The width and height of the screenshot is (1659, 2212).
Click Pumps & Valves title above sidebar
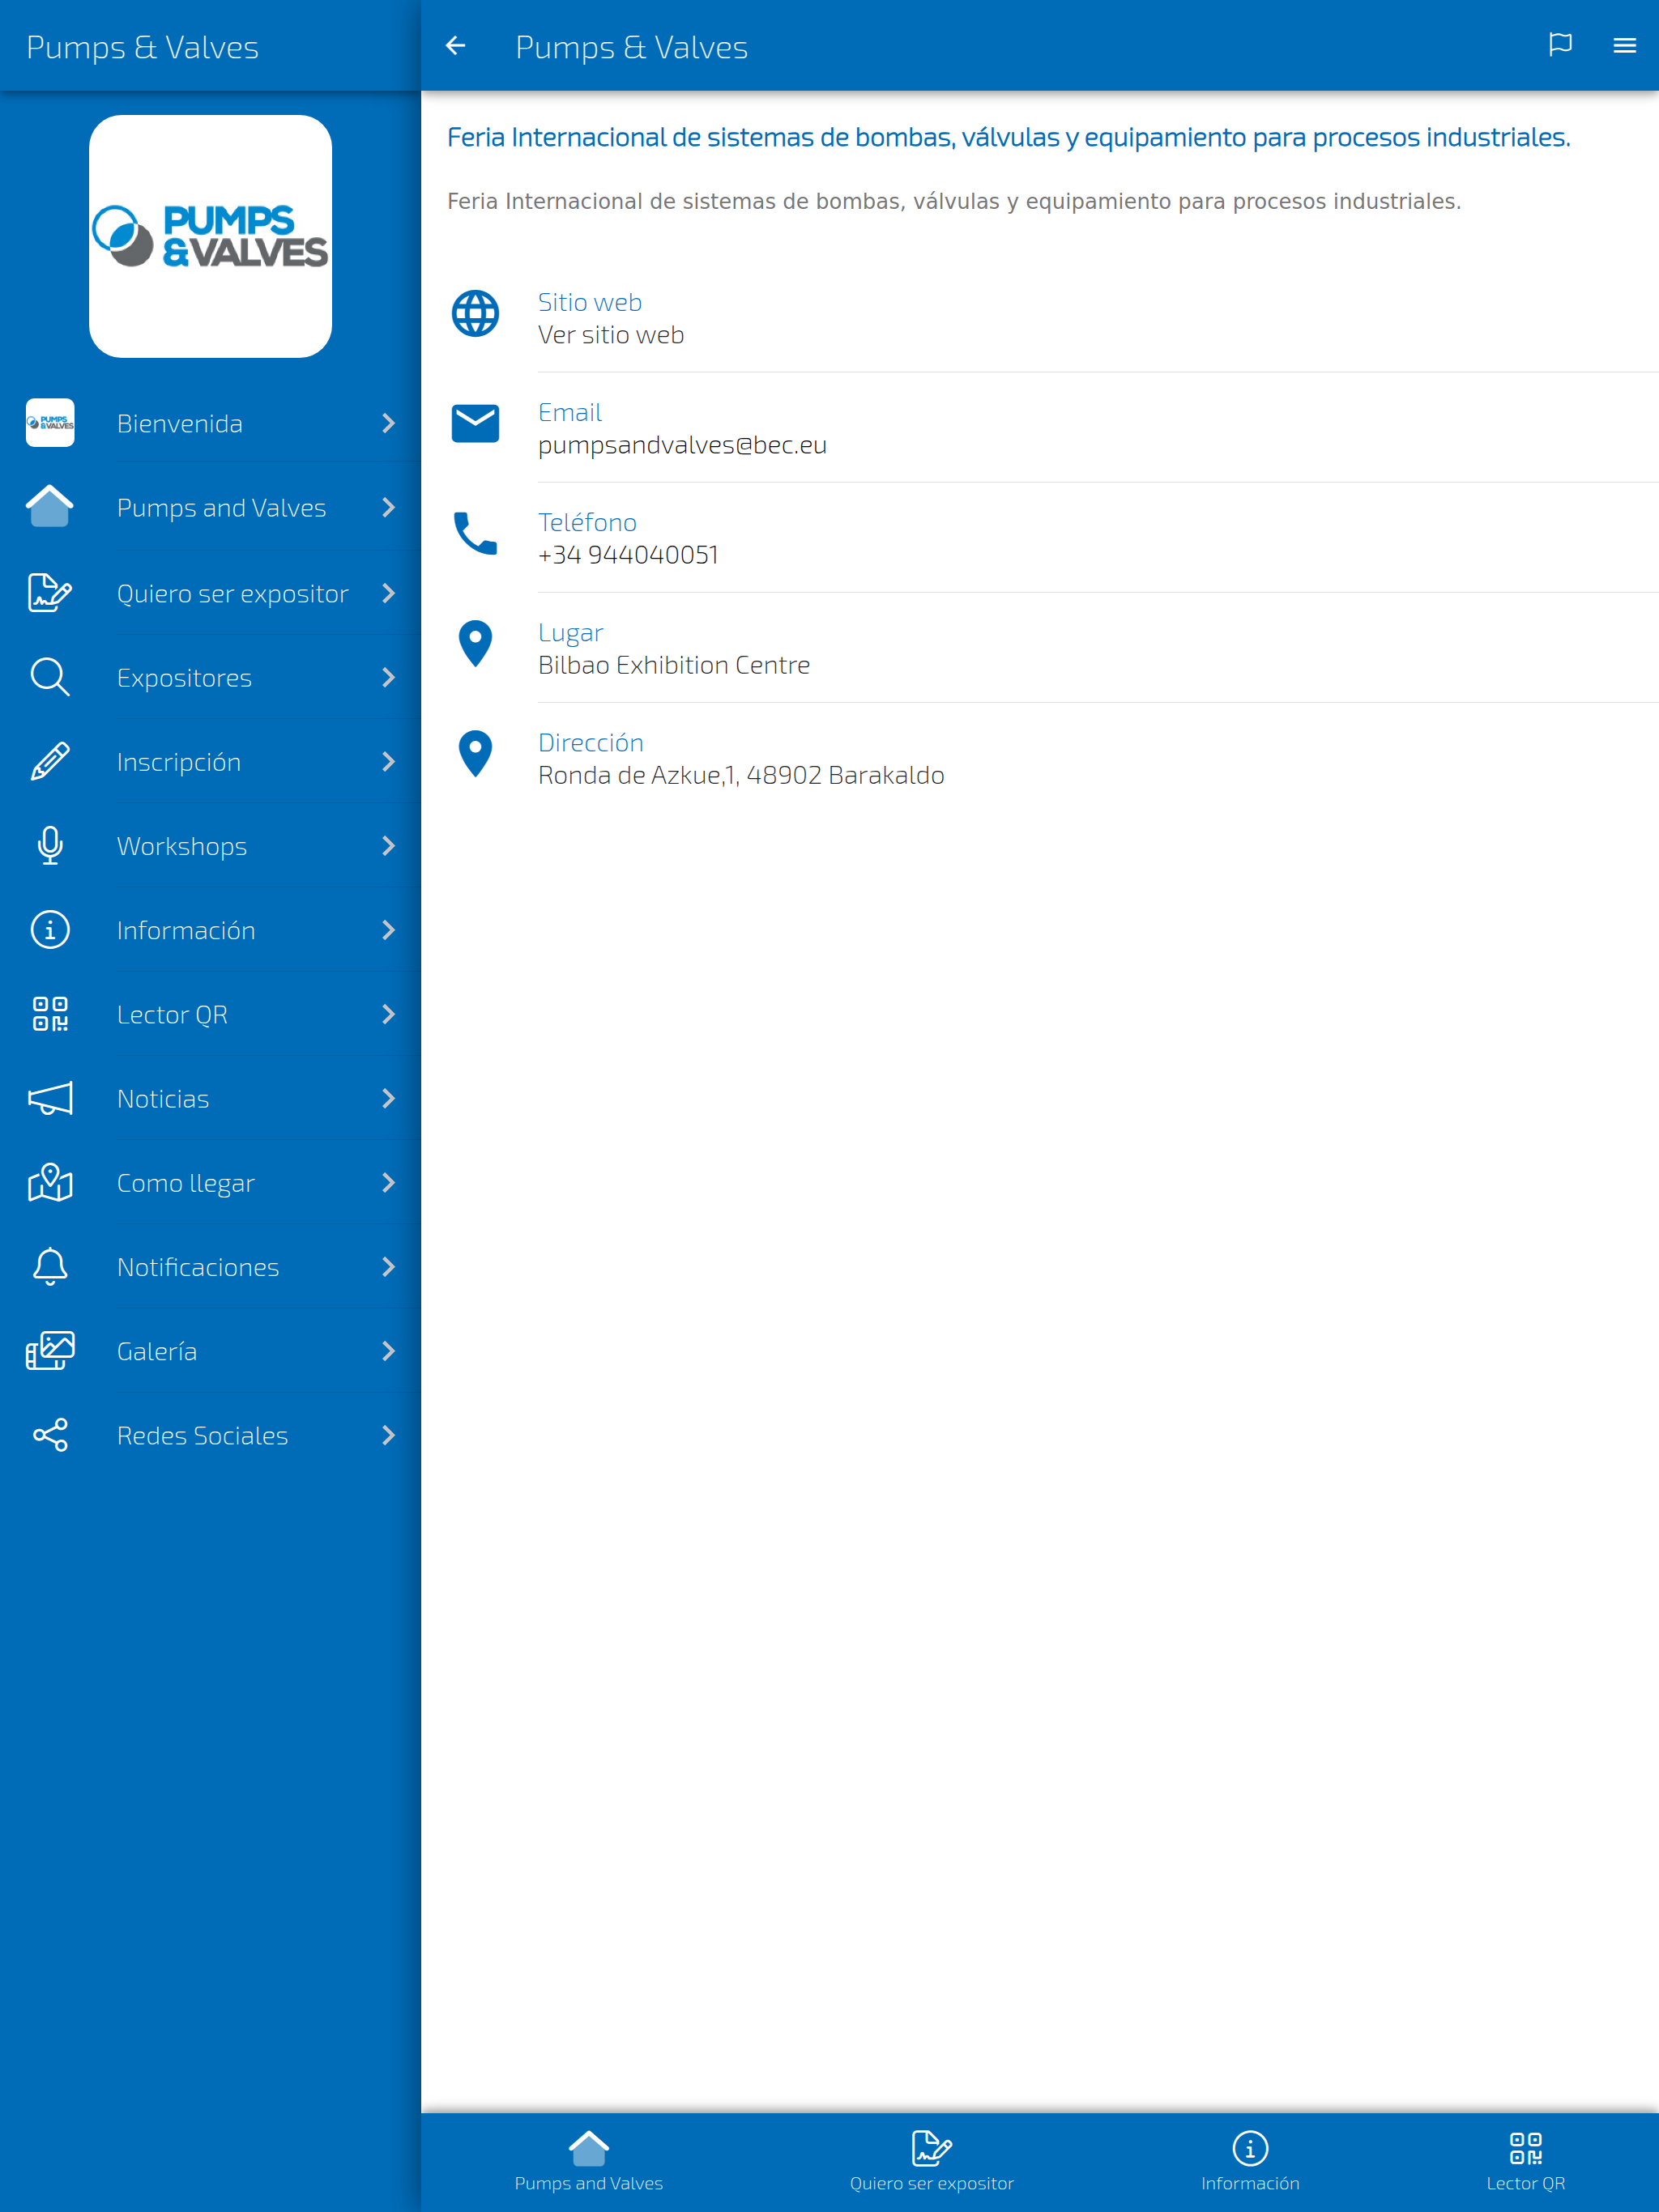pyautogui.click(x=142, y=47)
